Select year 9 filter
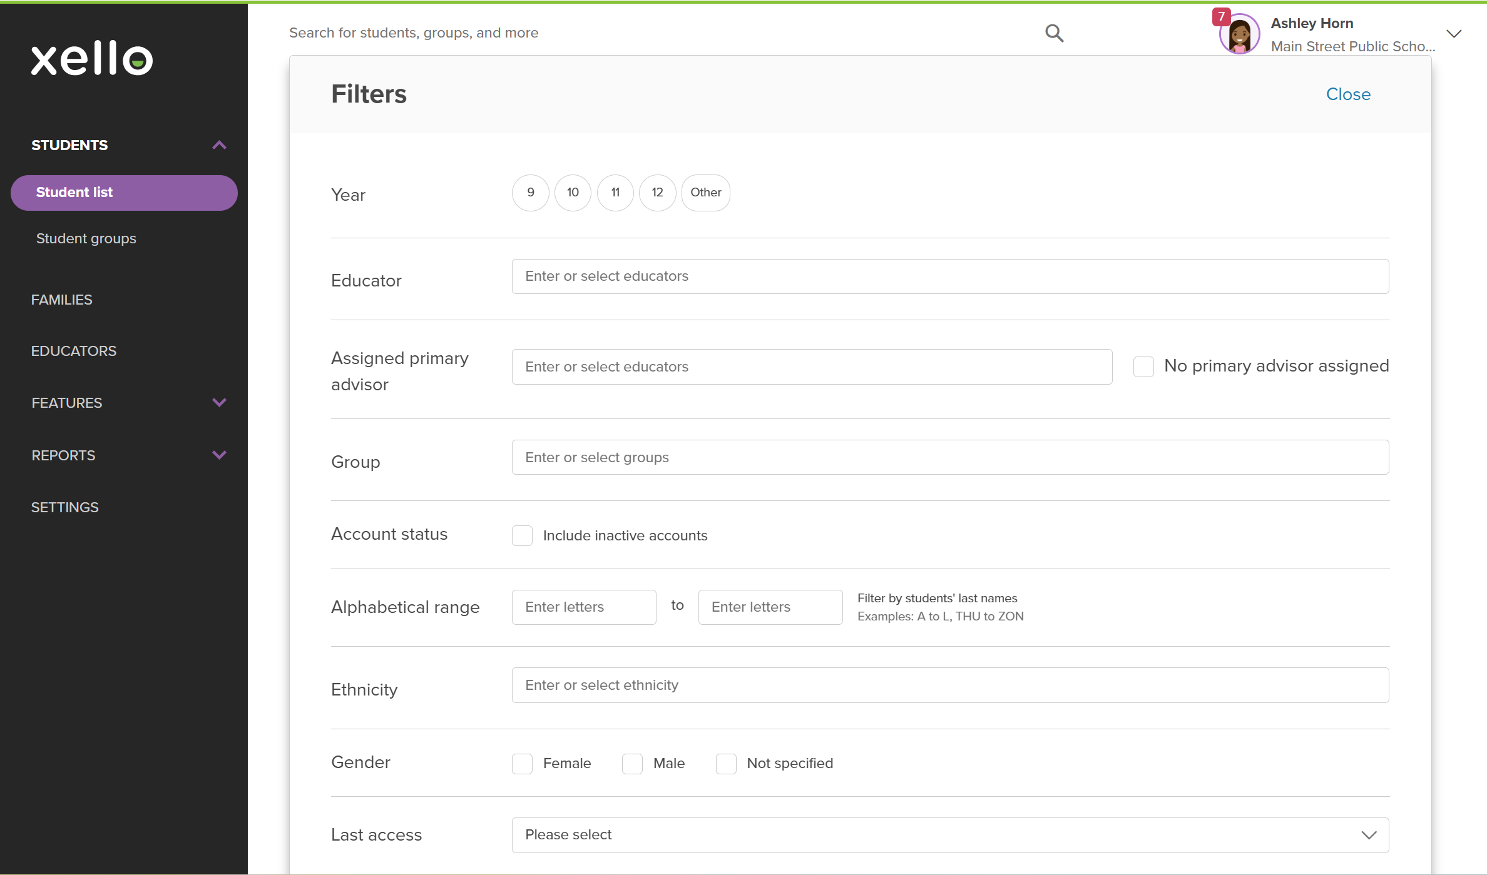 click(530, 193)
